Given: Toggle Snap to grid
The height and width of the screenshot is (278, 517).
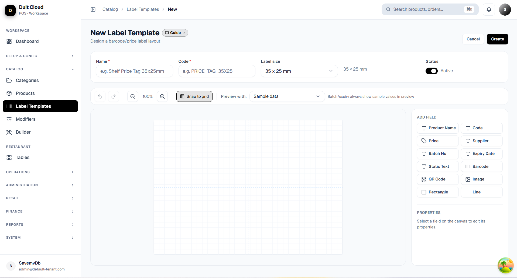Looking at the screenshot, I should pos(194,96).
